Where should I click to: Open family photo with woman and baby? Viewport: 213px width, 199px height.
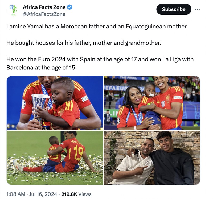click(x=152, y=103)
